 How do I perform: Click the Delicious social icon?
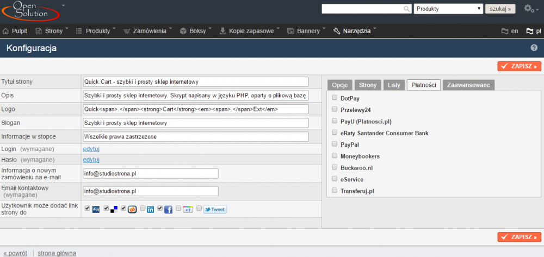pos(114,210)
